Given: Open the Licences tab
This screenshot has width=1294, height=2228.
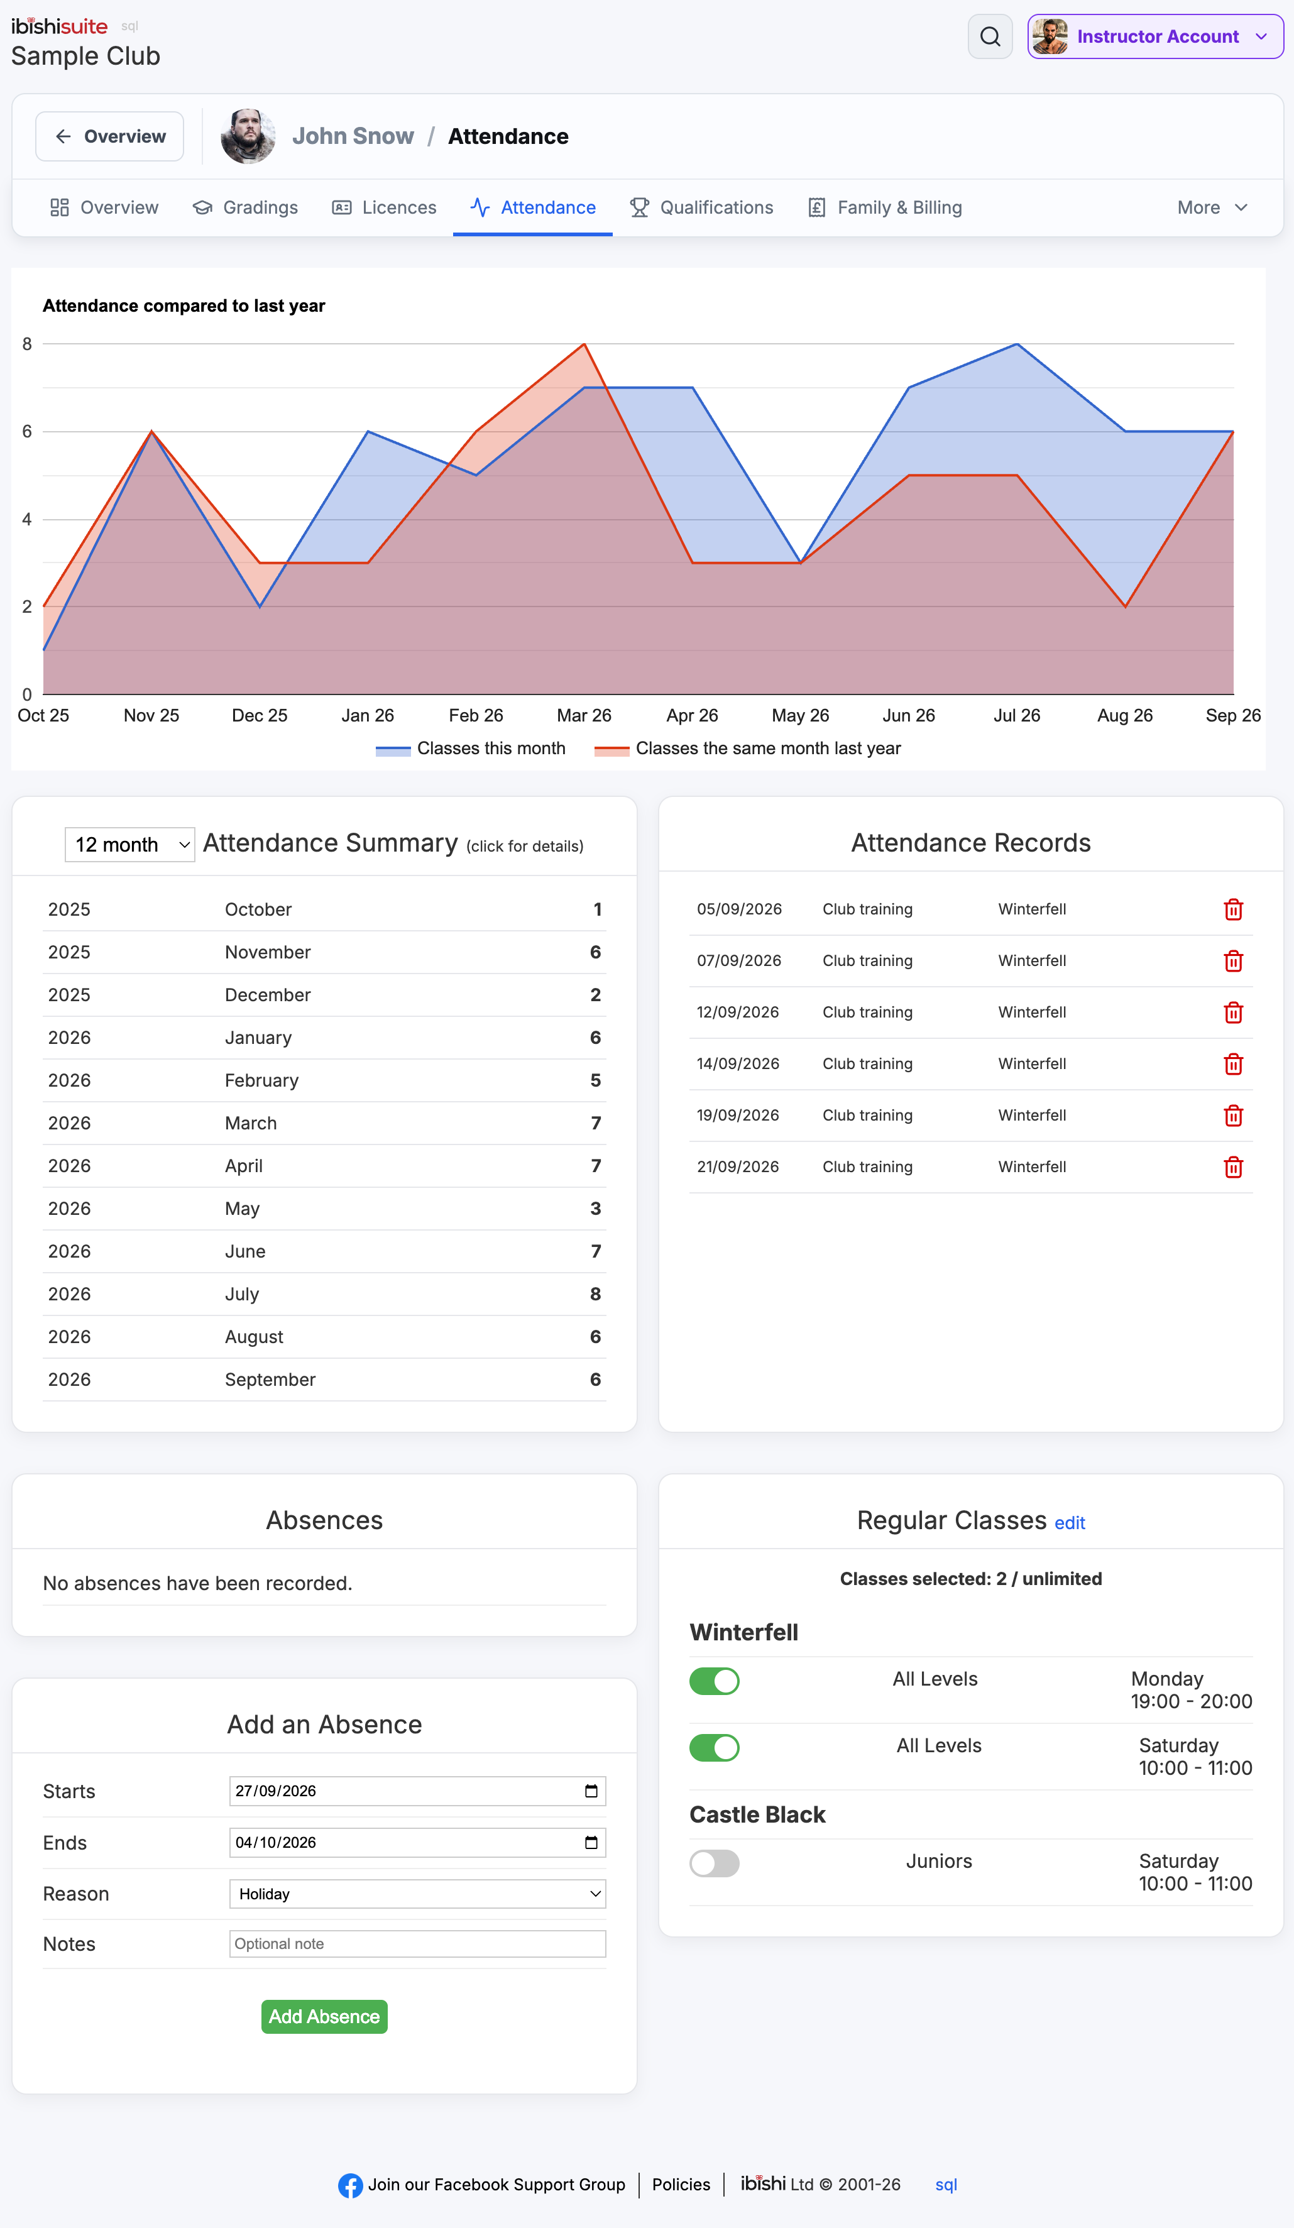Looking at the screenshot, I should (x=385, y=207).
